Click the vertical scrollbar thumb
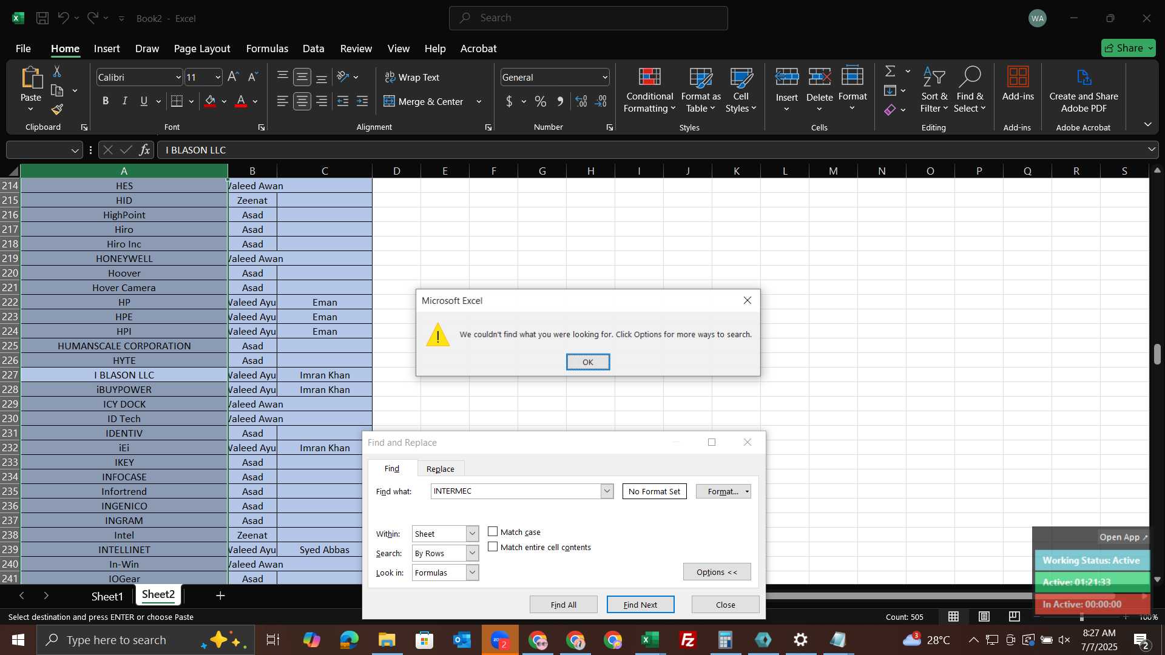This screenshot has width=1165, height=655. tap(1157, 354)
